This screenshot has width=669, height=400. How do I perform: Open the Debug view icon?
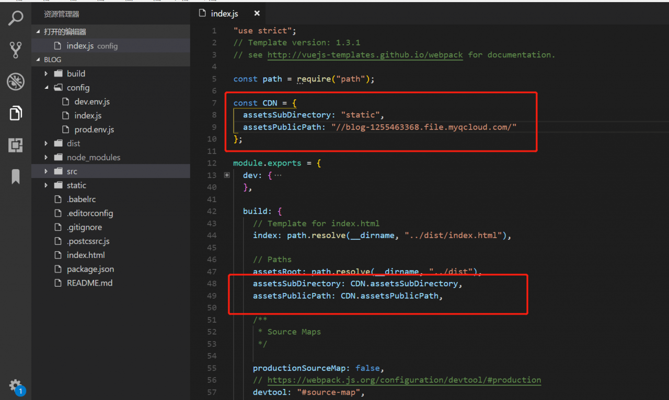tap(16, 81)
